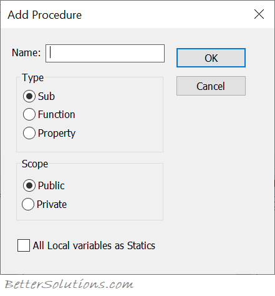The image size is (275, 296).
Task: Pick the Property radio button circle
Action: 29,133
